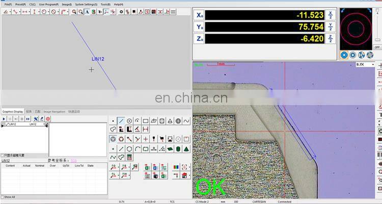The image size is (382, 204).
Task: Open the Help menu
Action: 118,5
